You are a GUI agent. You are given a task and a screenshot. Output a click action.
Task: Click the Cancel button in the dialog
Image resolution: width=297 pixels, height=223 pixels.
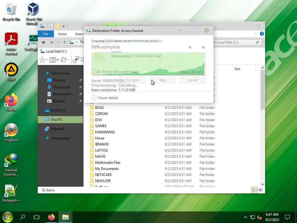tap(192, 80)
